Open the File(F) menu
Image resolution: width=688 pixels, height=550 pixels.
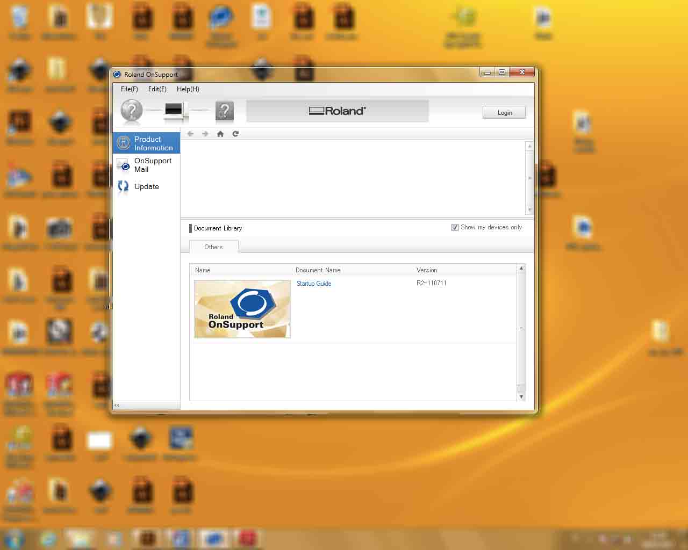(129, 89)
